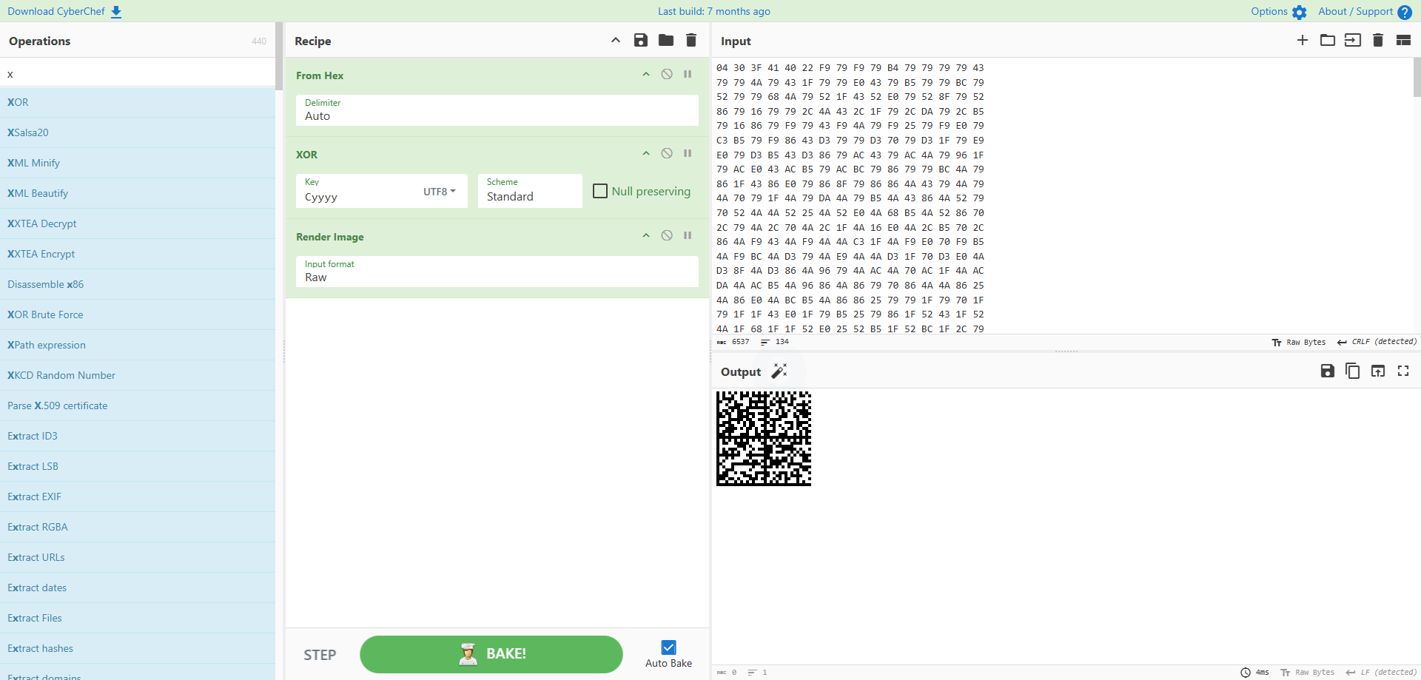Choose the Extract LSB operation
This screenshot has height=680, width=1421.
[x=33, y=466]
